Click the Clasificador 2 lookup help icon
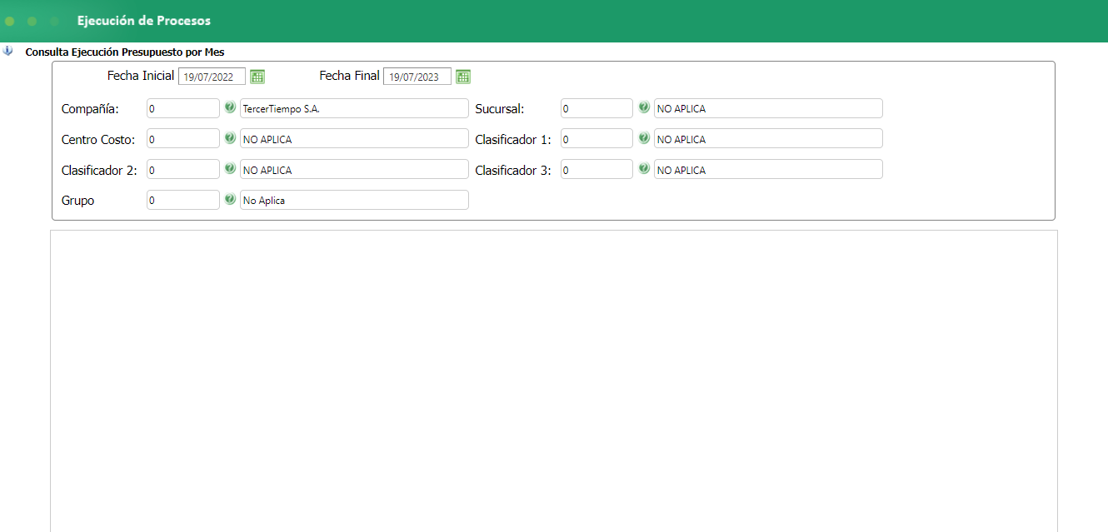 point(230,168)
